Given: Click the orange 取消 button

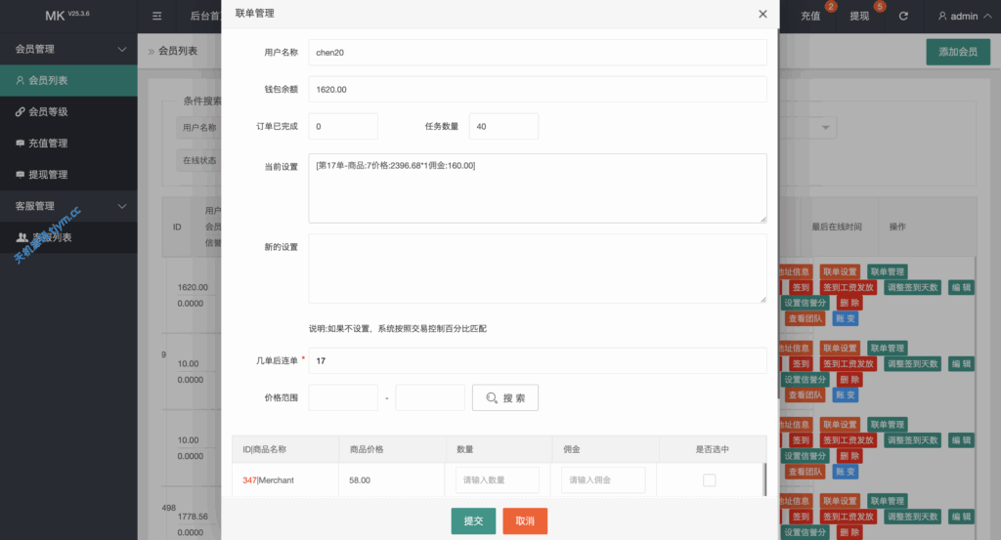Looking at the screenshot, I should point(525,521).
